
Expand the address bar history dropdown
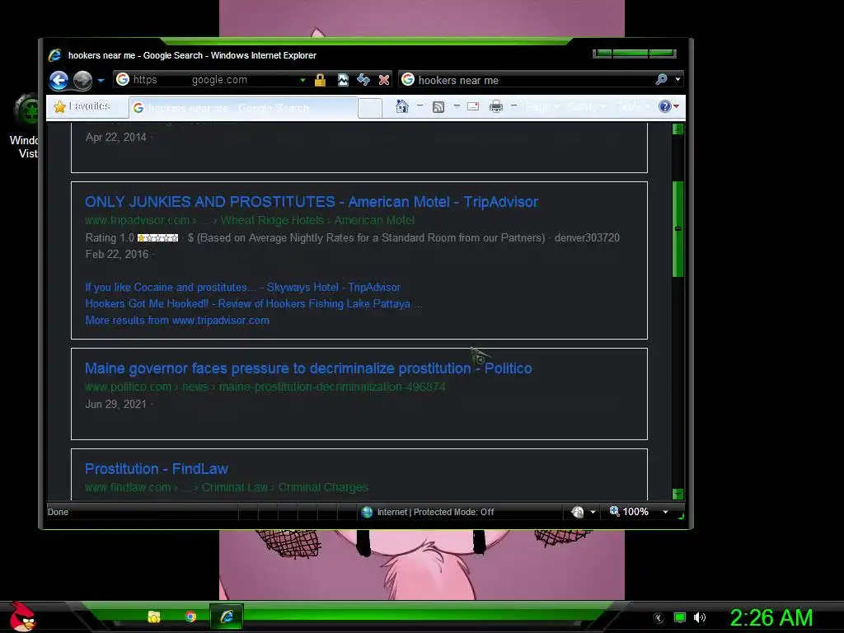coord(303,80)
